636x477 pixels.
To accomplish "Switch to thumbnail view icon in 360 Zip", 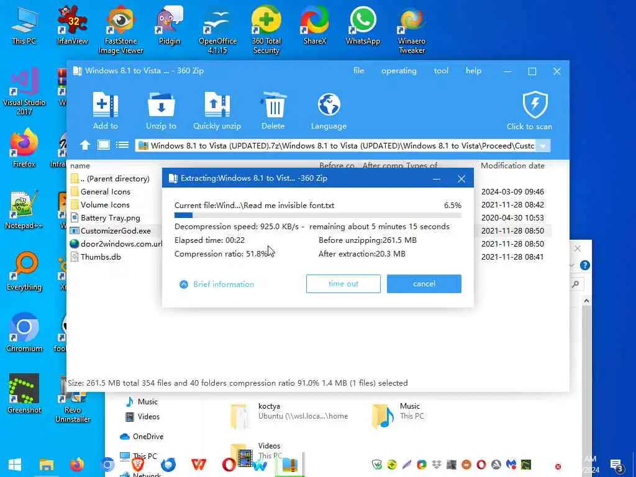I will point(104,145).
